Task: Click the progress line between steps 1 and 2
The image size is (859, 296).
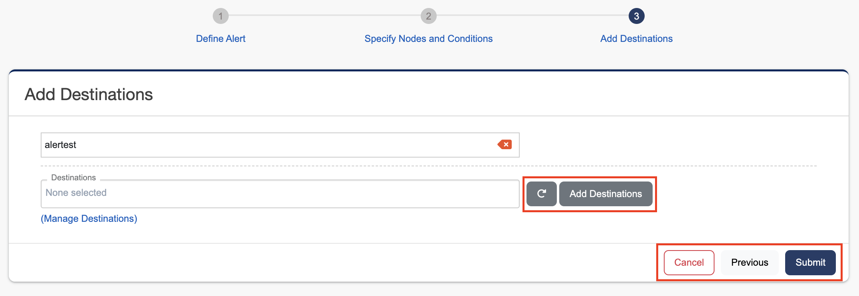Action: point(324,16)
